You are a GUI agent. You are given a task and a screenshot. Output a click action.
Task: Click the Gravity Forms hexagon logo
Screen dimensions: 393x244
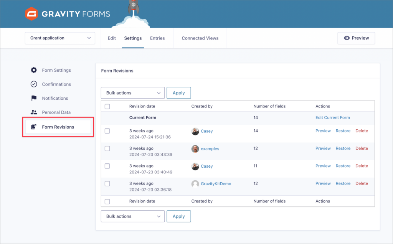(x=31, y=13)
